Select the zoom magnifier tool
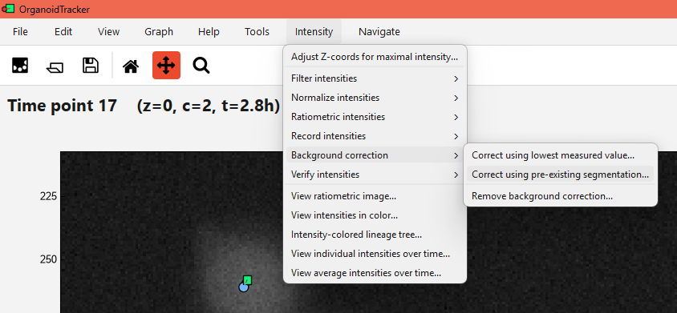This screenshot has width=677, height=313. 201,66
